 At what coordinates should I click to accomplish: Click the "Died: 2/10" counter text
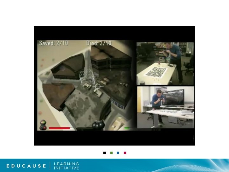[99, 43]
